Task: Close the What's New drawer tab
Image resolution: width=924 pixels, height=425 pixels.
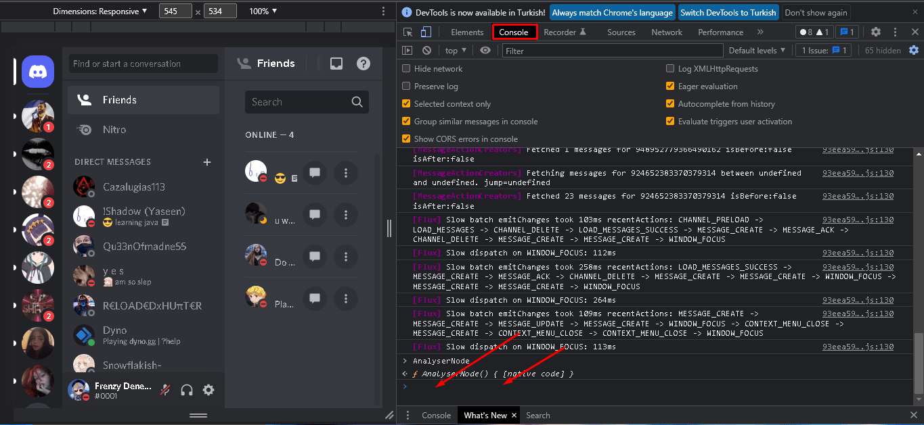Action: click(514, 416)
